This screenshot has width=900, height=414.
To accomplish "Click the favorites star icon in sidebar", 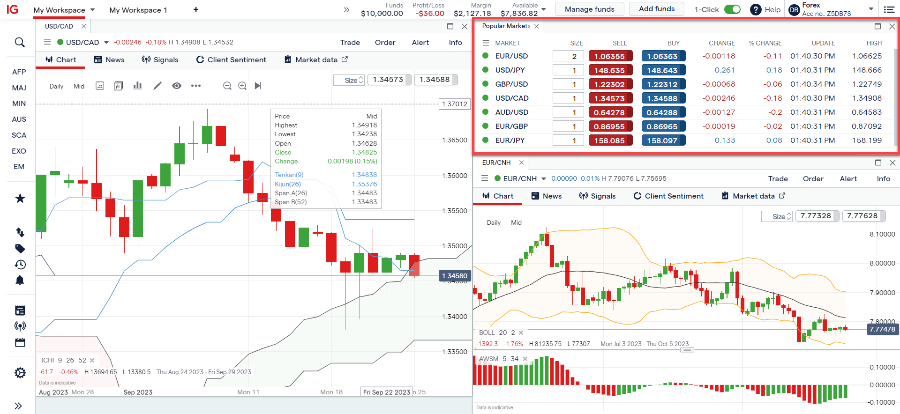I will click(20, 199).
